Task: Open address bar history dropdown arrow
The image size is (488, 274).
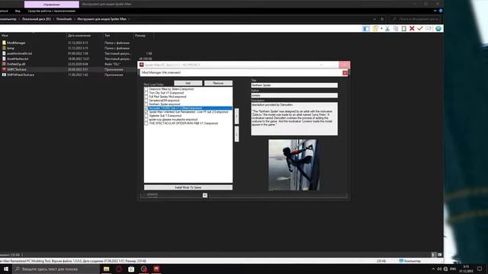Action: [374, 19]
